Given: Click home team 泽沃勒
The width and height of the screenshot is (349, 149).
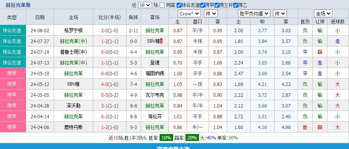Looking at the screenshot, I should 73,106.
